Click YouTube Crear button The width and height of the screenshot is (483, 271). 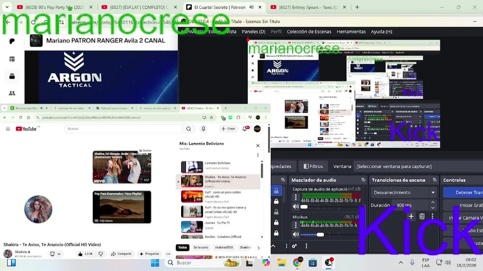coord(228,129)
